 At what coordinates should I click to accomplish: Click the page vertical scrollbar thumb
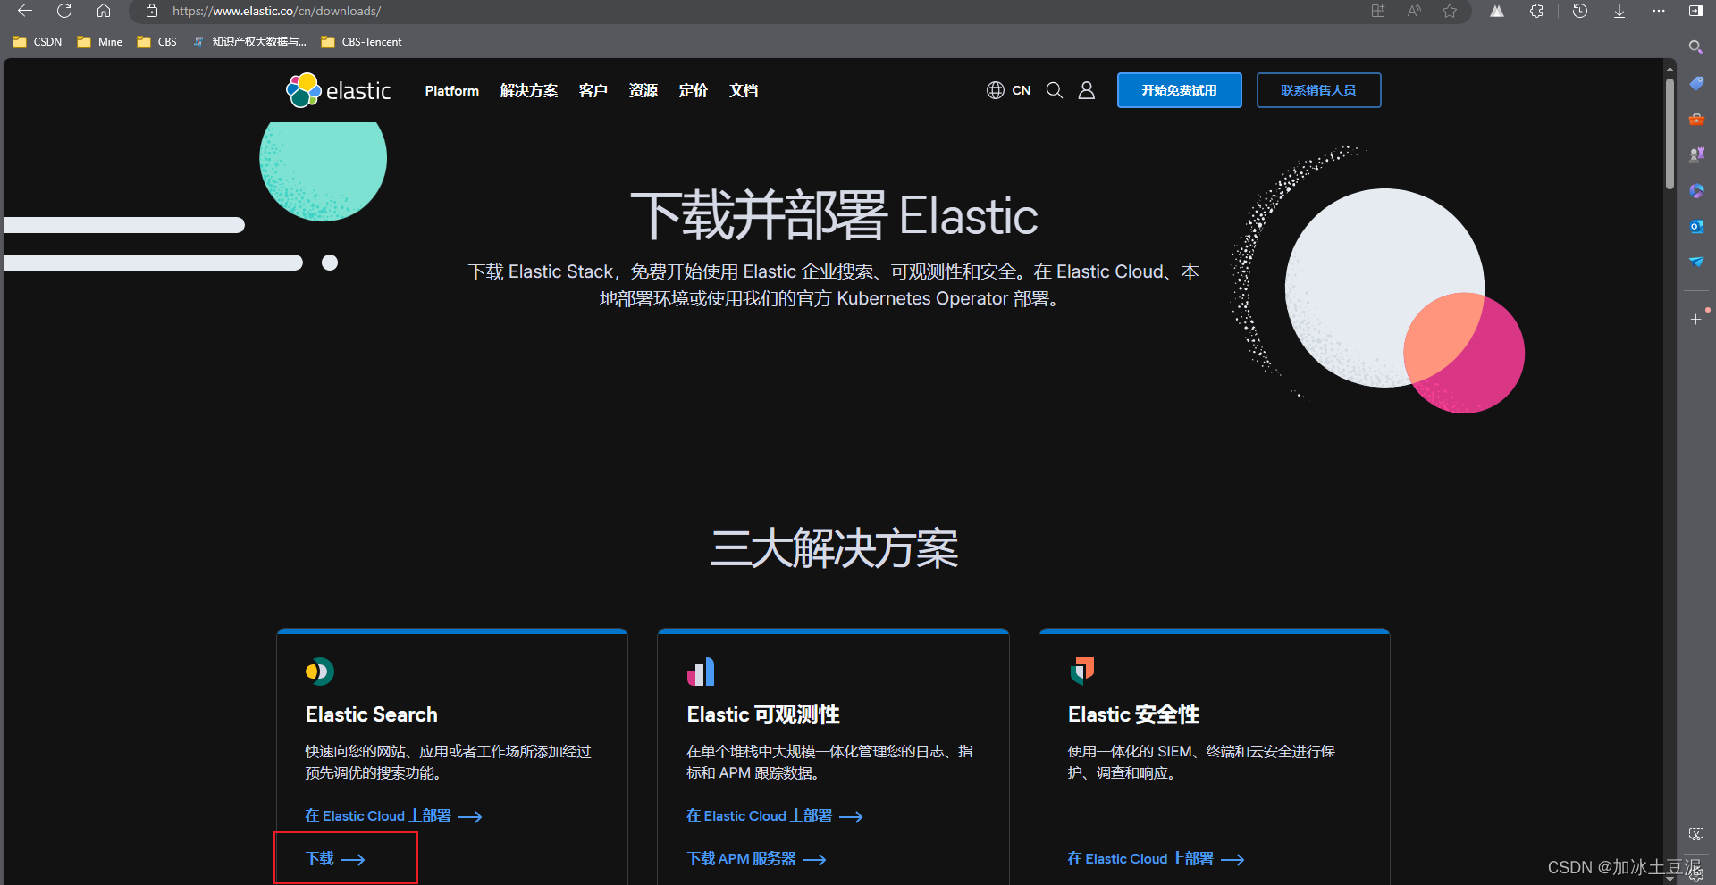coord(1670,134)
